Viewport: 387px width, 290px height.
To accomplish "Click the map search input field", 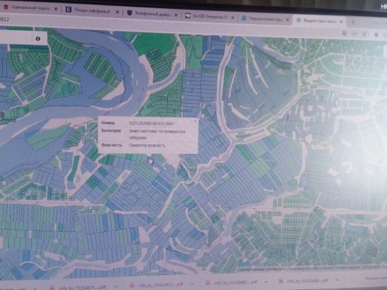I will tap(16, 38).
